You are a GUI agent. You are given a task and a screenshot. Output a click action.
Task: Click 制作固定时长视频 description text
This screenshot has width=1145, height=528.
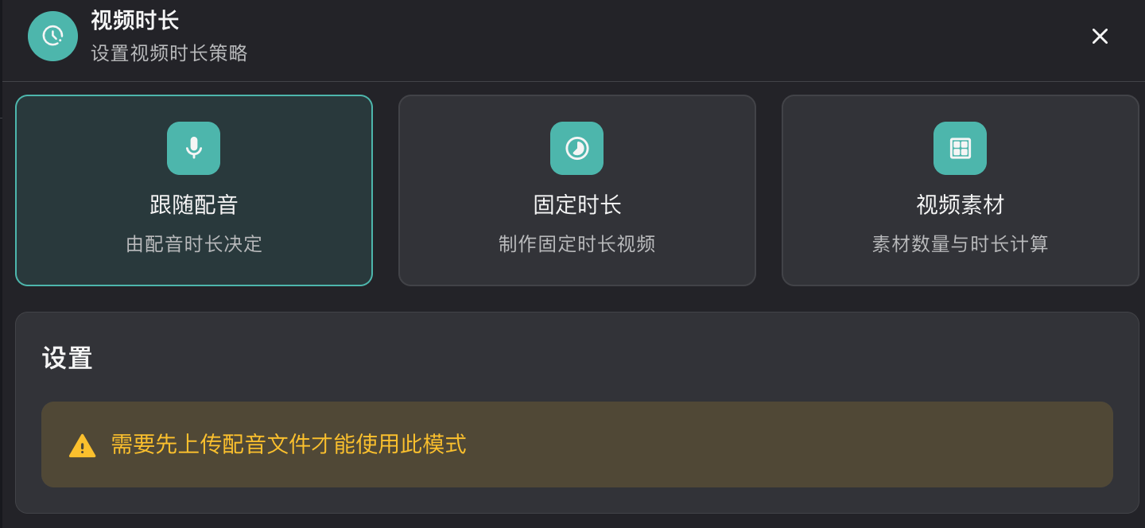pyautogui.click(x=576, y=244)
